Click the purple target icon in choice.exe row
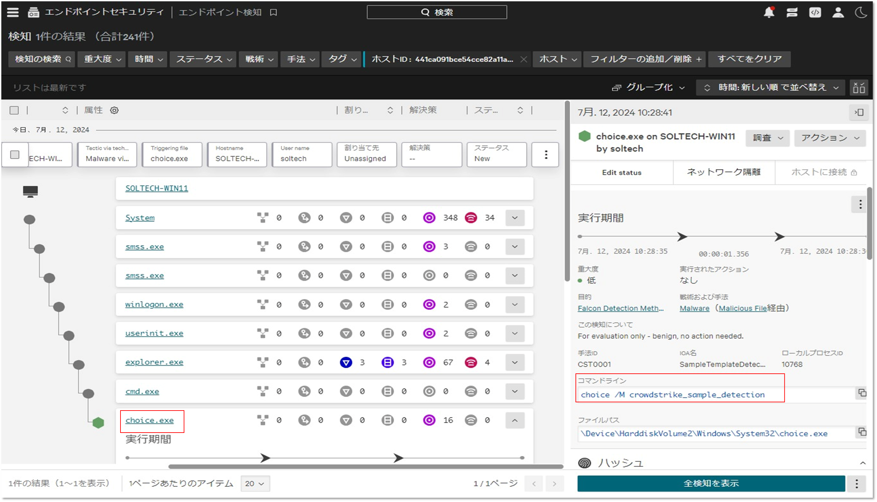877x502 pixels. (429, 420)
